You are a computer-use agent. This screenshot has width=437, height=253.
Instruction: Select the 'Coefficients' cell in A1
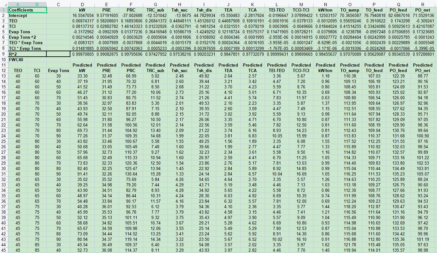coord(28,10)
